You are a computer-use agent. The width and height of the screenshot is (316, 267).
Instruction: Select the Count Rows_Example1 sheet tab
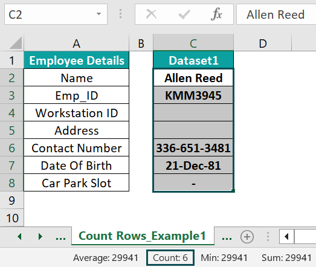[142, 236]
